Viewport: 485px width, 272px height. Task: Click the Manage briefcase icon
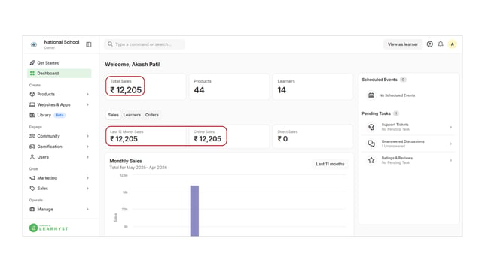pos(32,209)
